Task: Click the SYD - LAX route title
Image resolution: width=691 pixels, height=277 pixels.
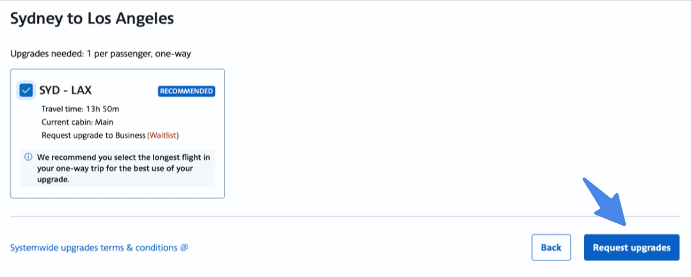Action: 65,90
